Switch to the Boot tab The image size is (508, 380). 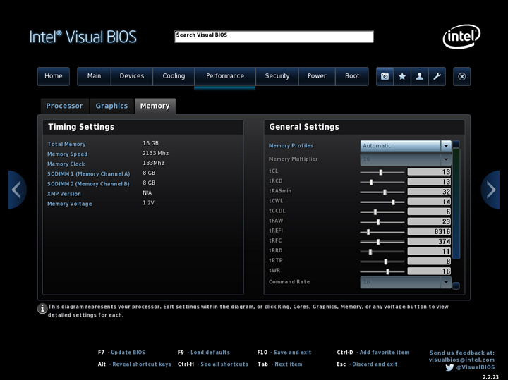point(352,76)
